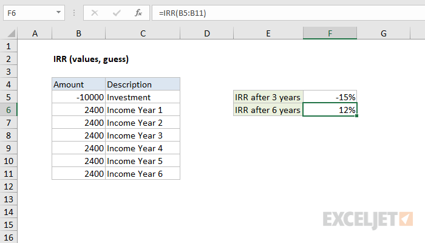Select the column A header
This screenshot has height=243, width=425.
click(35, 33)
